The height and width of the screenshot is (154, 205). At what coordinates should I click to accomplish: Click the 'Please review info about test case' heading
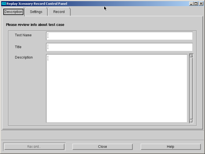pos(35,25)
